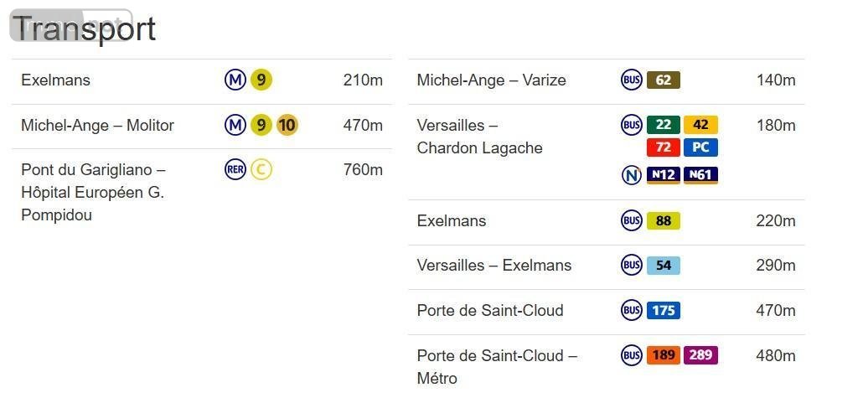This screenshot has width=863, height=398.
Task: Select the red bus 72 badge
Action: 663,147
